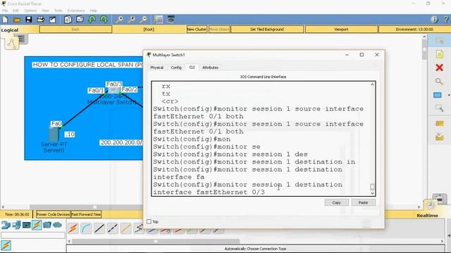Switch to the CLI tab
Viewport: 451px width, 253px height.
coord(192,67)
